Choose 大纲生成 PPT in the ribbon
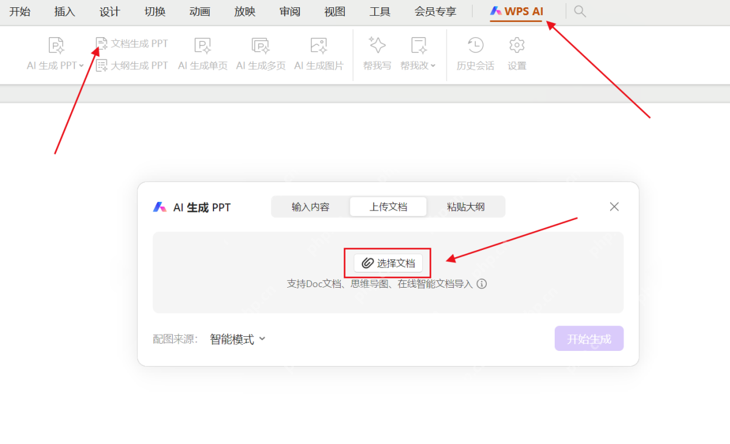Screen dimensions: 730x444 (132, 65)
